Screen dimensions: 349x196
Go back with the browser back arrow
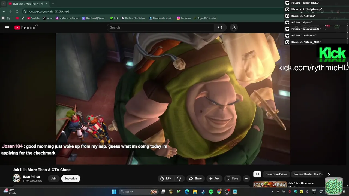tap(4, 11)
